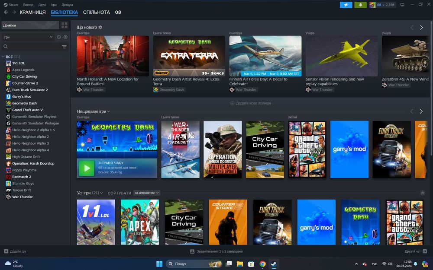
Task: Switch to БІБЛІОТЕКА tab
Action: click(x=65, y=12)
